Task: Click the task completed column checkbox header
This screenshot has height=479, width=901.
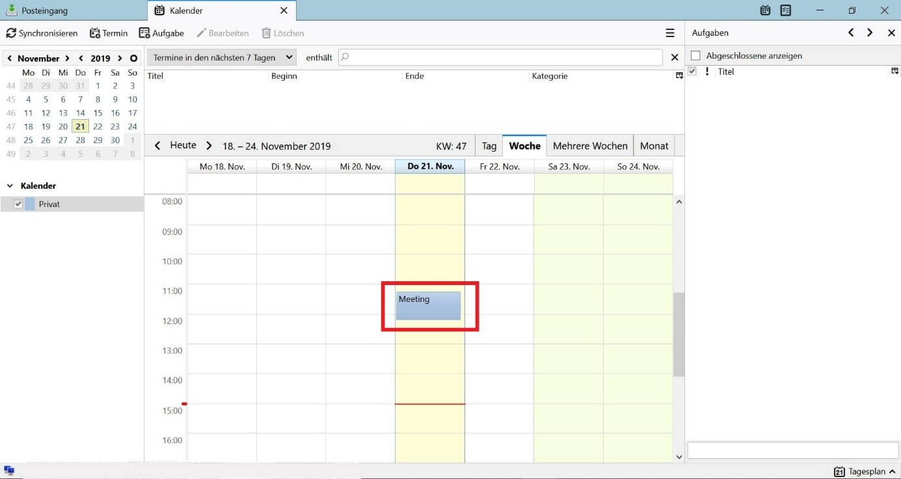Action: point(692,72)
